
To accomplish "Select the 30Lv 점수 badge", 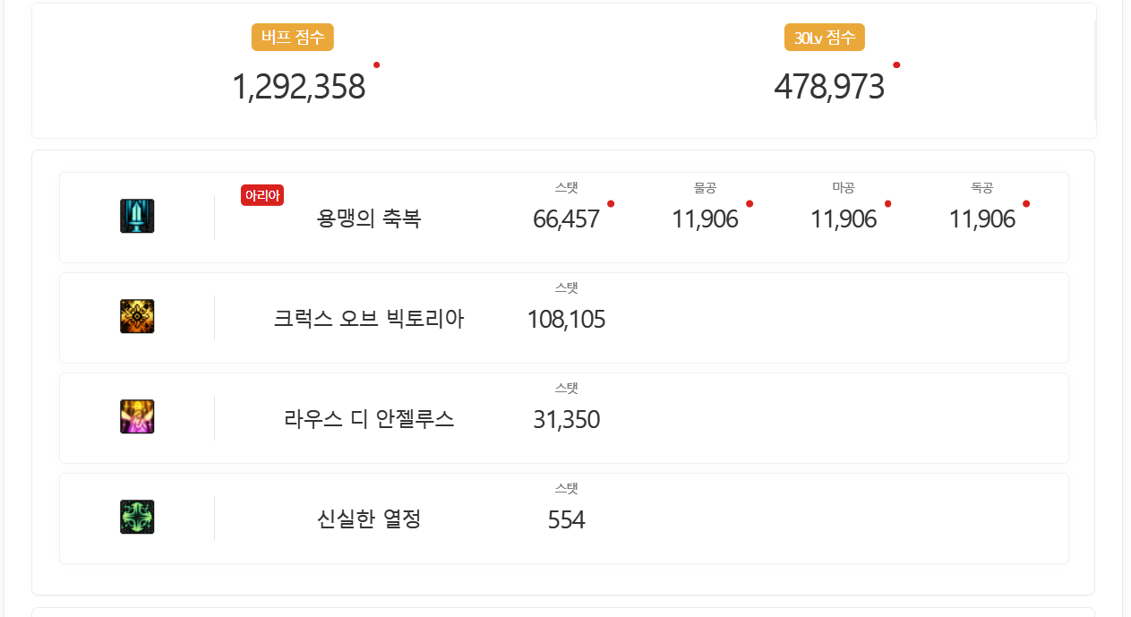I will tap(824, 38).
